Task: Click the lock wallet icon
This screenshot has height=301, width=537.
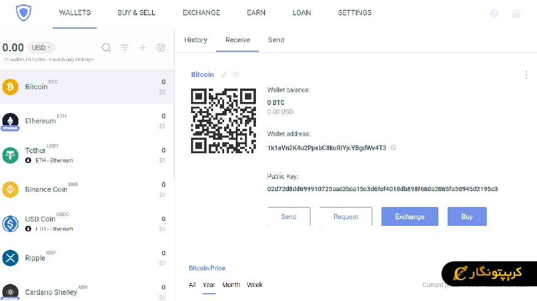Action: point(516,13)
